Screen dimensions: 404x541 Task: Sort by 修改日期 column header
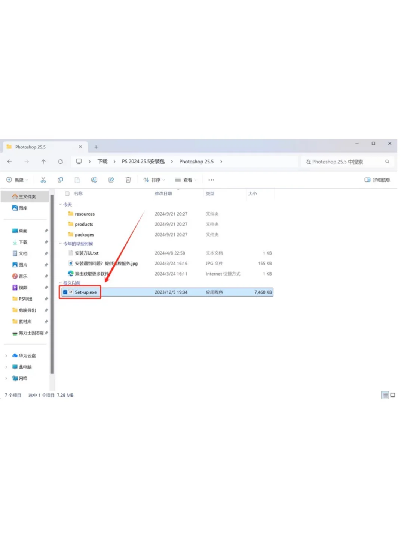tap(163, 193)
